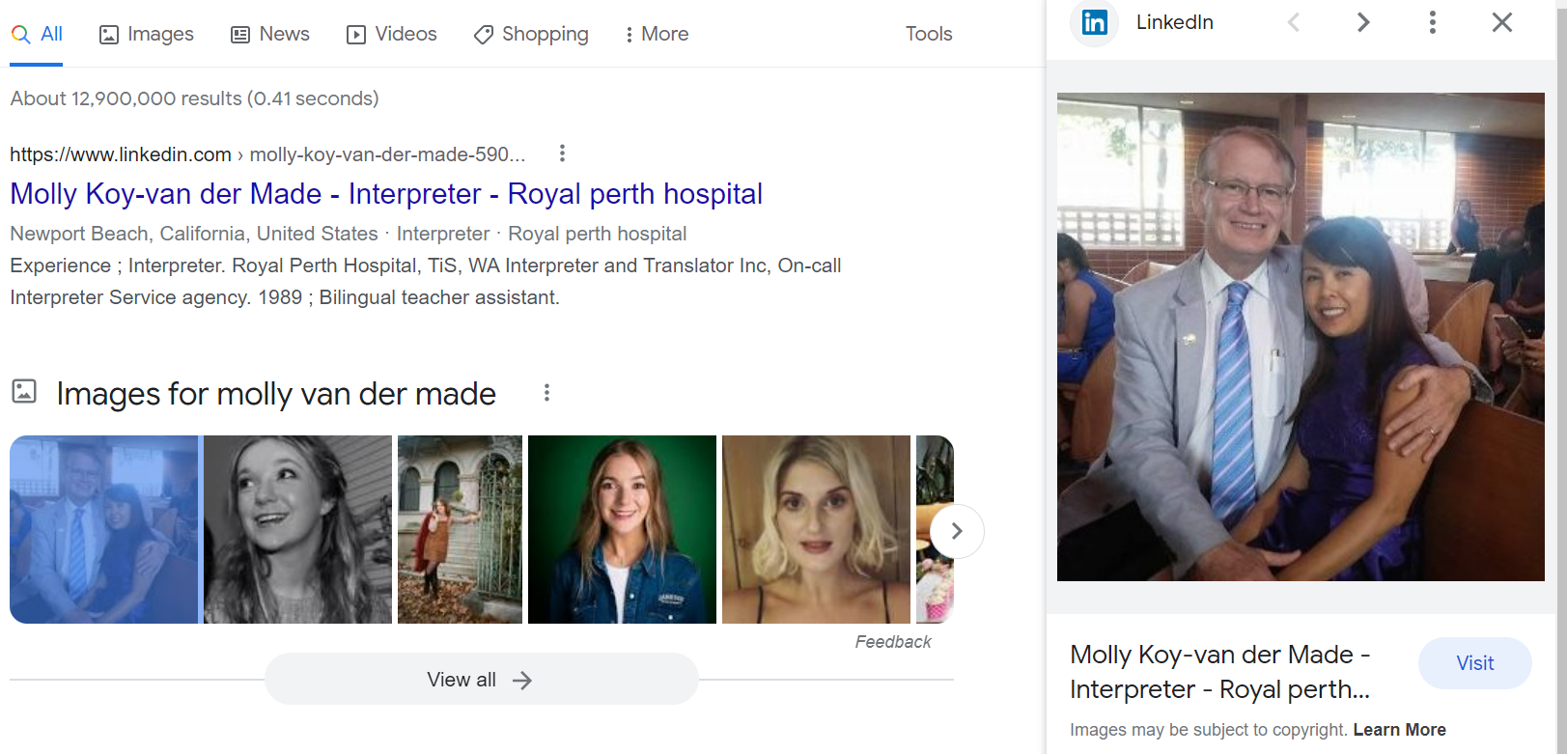Switch to the Images tab
Screen dimensions: 1567x754
click(147, 35)
